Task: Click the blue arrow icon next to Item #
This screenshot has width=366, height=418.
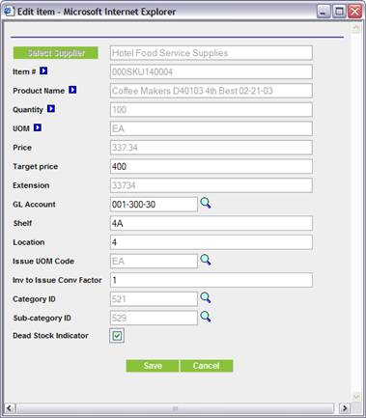Action: [43, 70]
